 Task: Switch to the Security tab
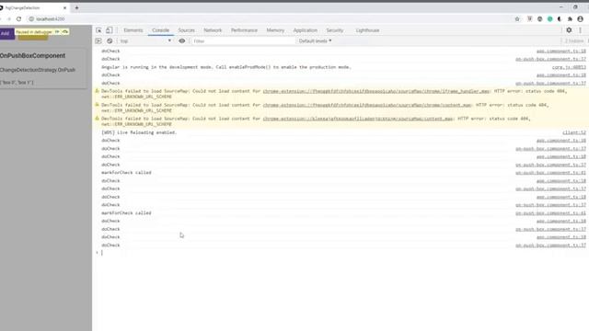(x=335, y=30)
